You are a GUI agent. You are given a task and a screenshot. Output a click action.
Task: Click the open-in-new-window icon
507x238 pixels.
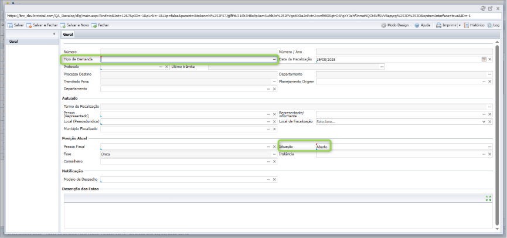point(490,8)
